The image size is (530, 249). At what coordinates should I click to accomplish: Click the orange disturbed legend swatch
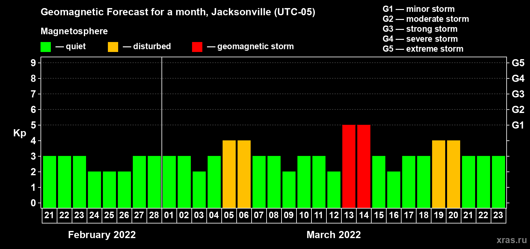coord(113,47)
